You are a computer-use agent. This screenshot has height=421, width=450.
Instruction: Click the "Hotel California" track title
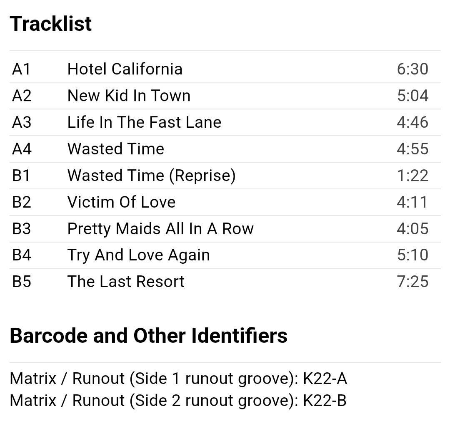(125, 69)
